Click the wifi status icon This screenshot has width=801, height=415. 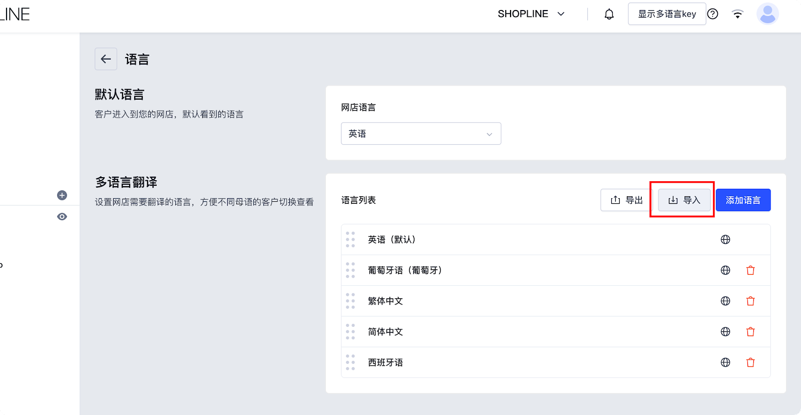pos(737,14)
